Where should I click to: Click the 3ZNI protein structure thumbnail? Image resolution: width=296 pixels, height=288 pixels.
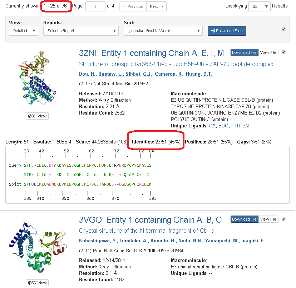coord(38,78)
